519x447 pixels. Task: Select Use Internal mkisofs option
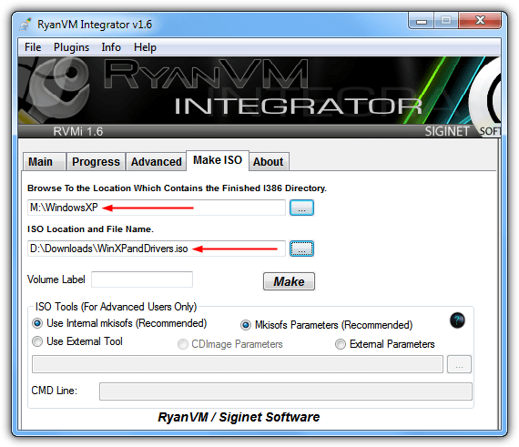pos(119,323)
